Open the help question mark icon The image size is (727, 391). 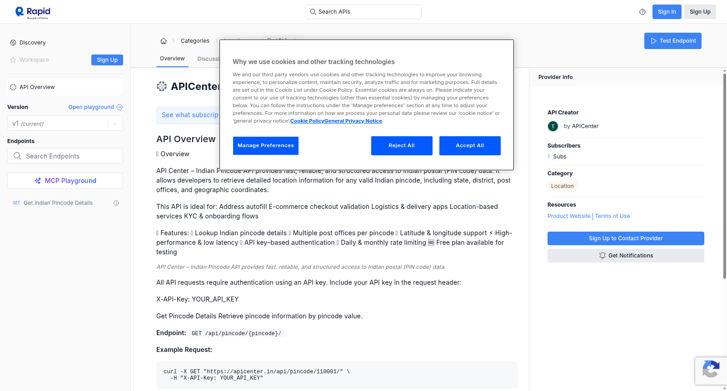642,12
